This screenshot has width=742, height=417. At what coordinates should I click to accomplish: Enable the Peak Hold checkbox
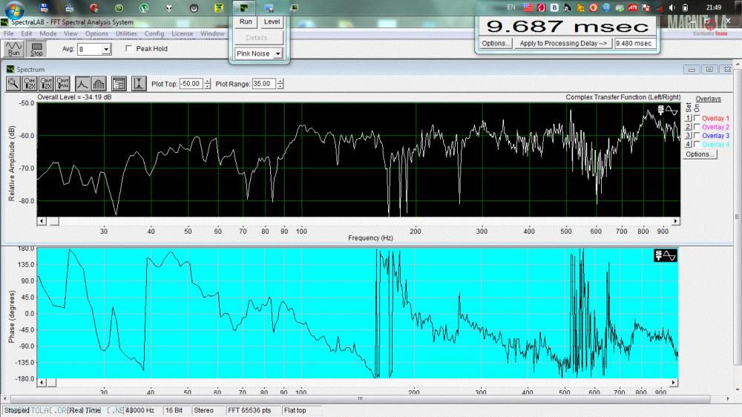pos(128,48)
